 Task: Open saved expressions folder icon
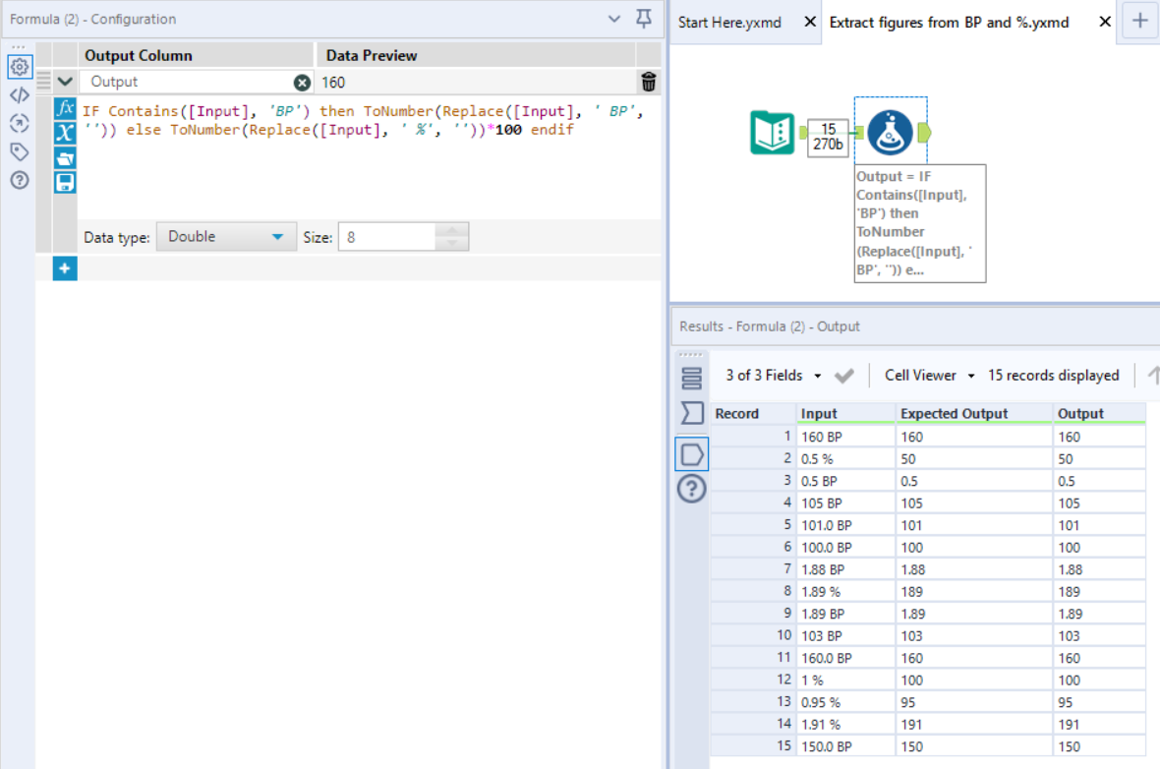coord(65,155)
